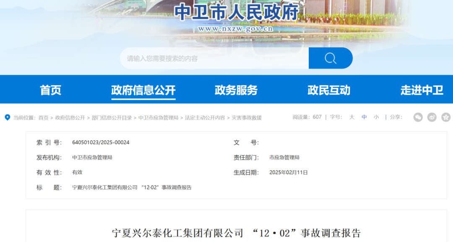The width and height of the screenshot is (453, 242).
Task: Open the 政民互动 navigation tab
Action: click(x=329, y=90)
